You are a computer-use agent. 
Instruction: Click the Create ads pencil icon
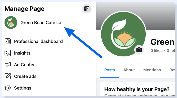click(8, 76)
